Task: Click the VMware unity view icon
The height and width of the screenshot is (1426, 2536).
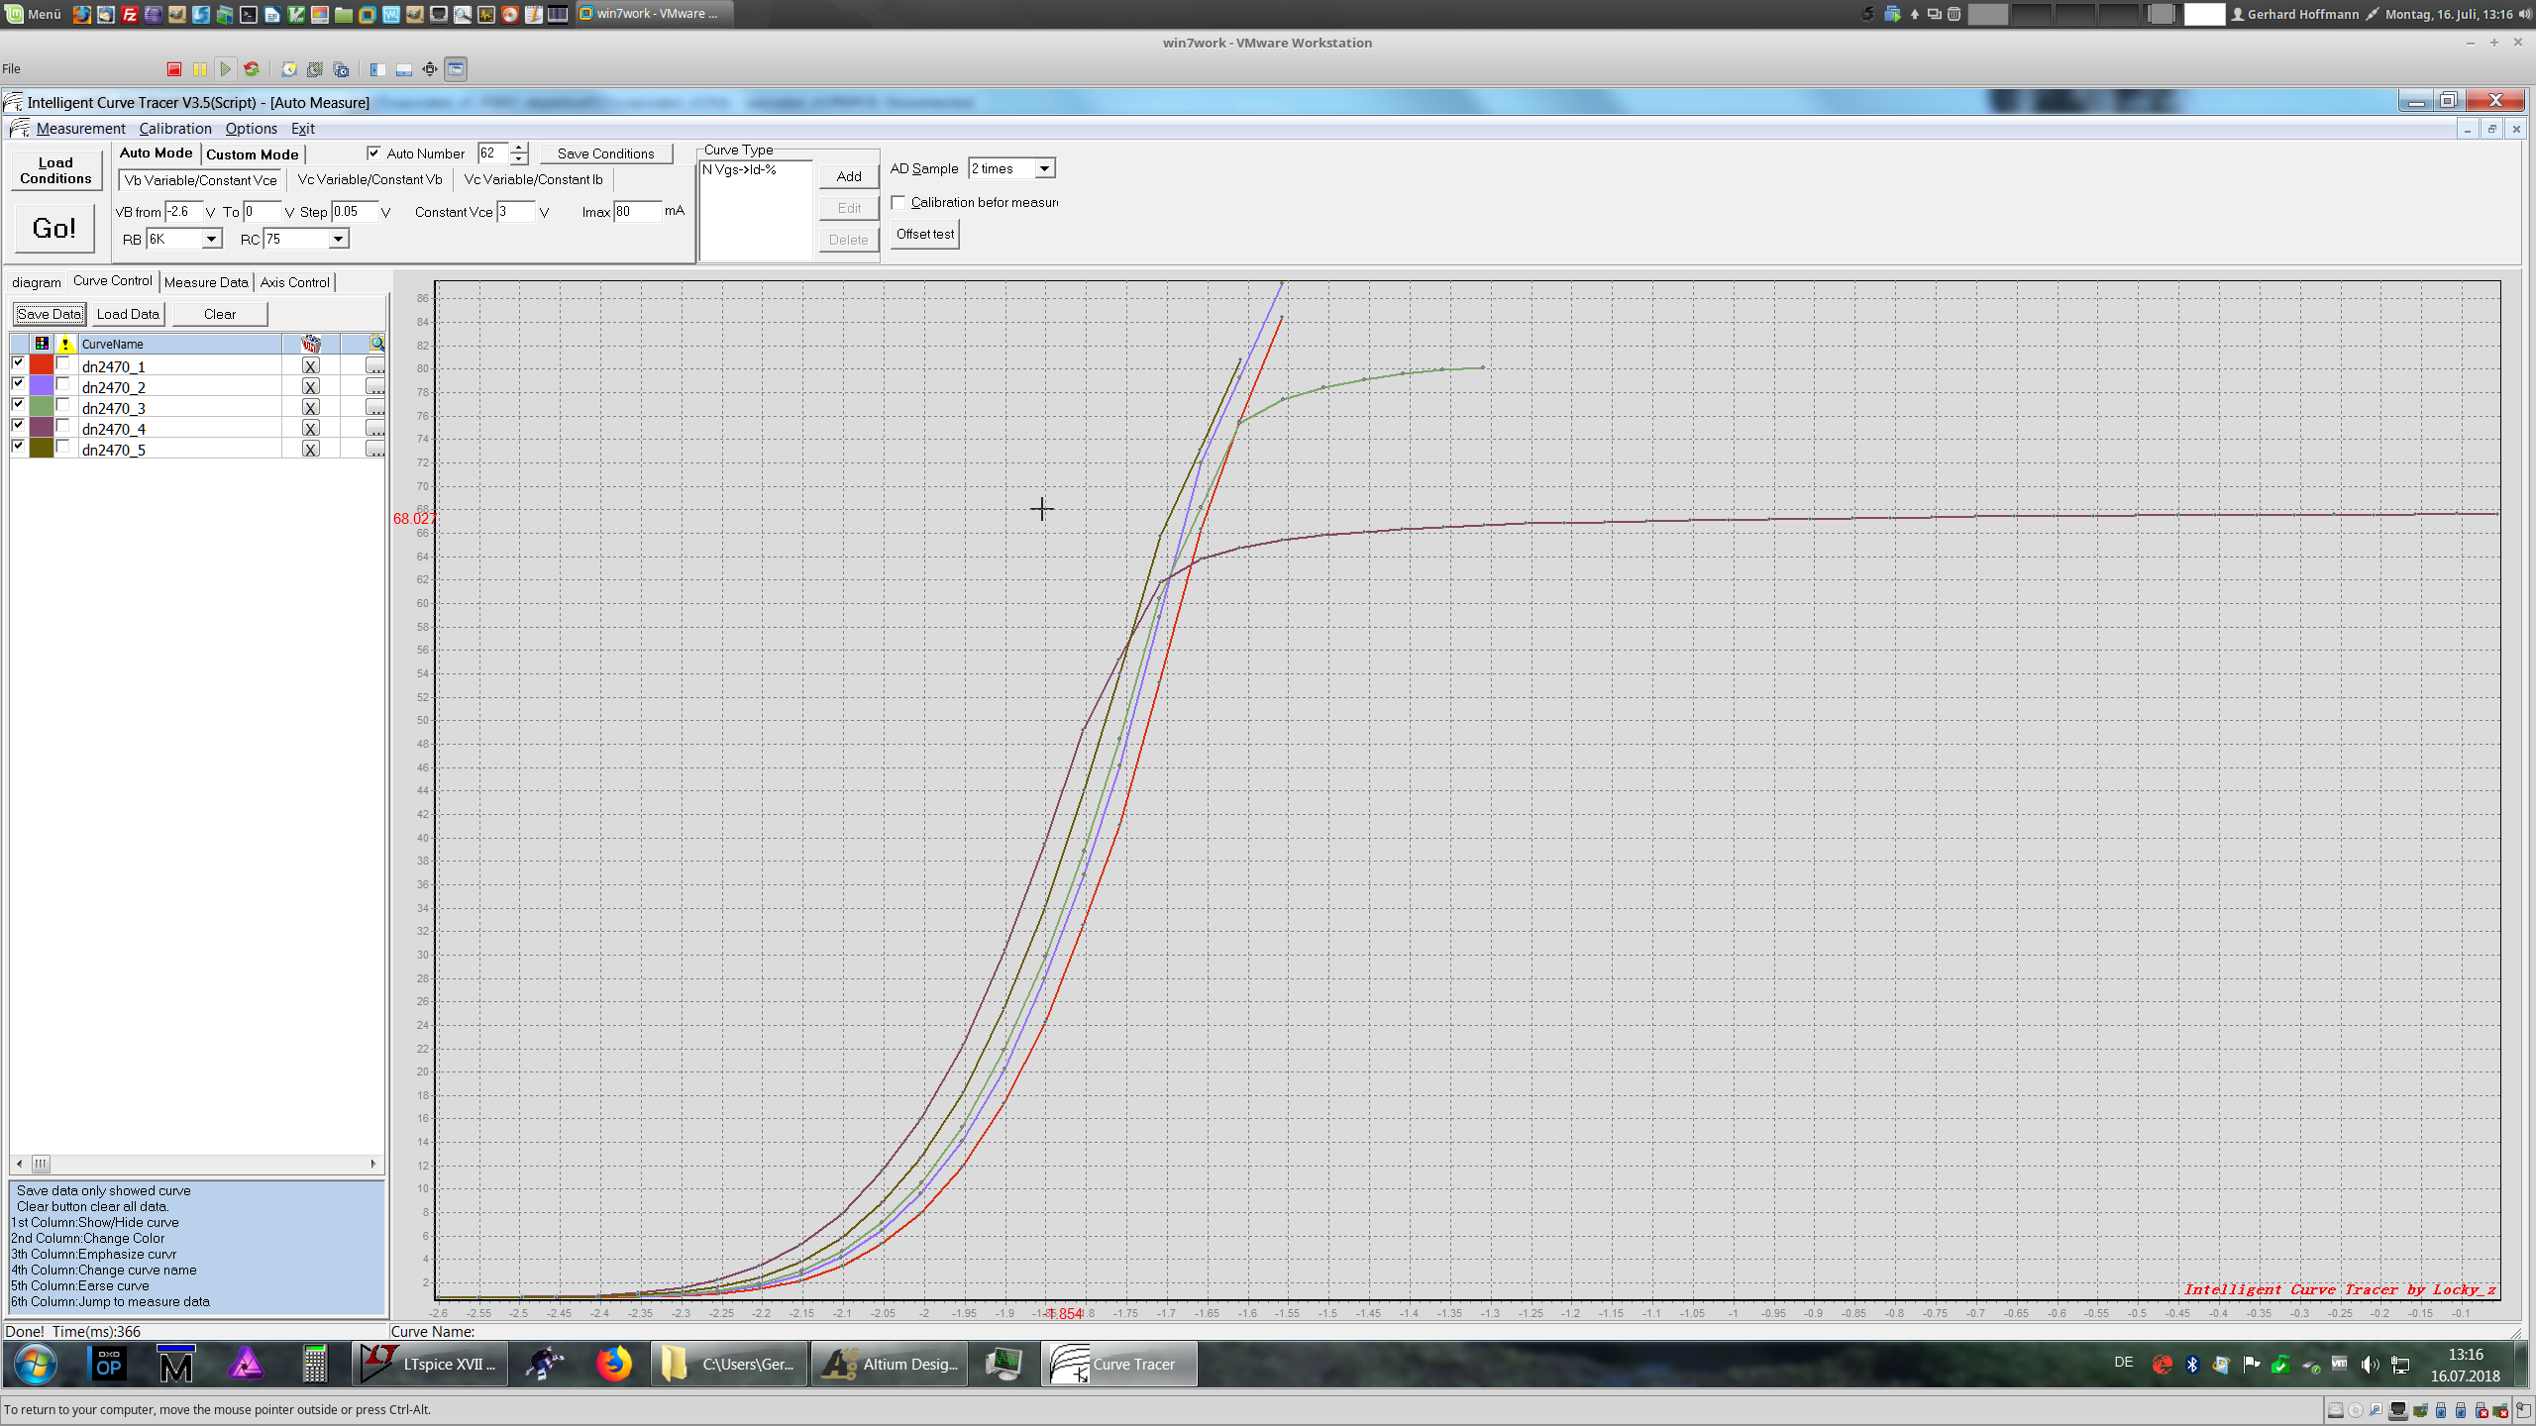Action: pos(456,69)
